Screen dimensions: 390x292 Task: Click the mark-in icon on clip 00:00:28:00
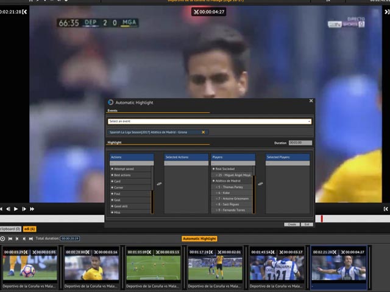[x=88, y=252]
